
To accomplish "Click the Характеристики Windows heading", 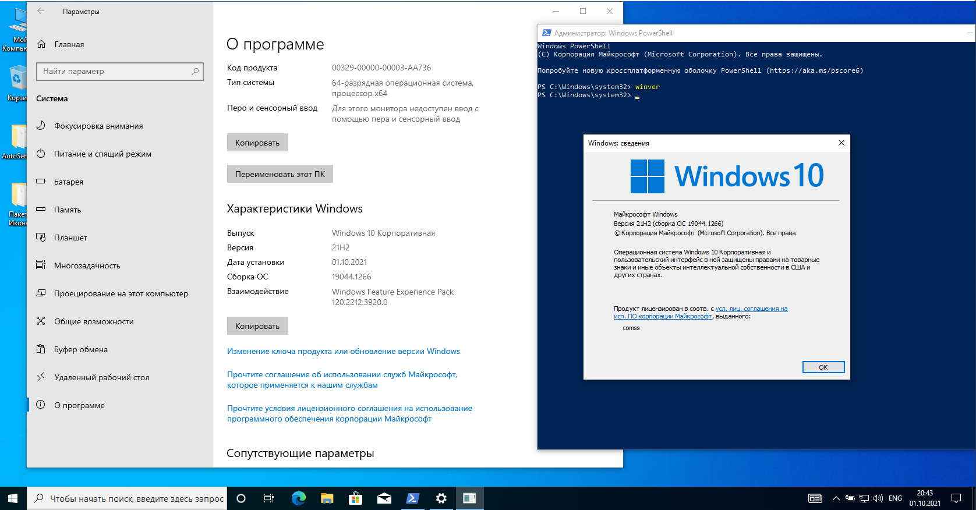I will pyautogui.click(x=295, y=208).
